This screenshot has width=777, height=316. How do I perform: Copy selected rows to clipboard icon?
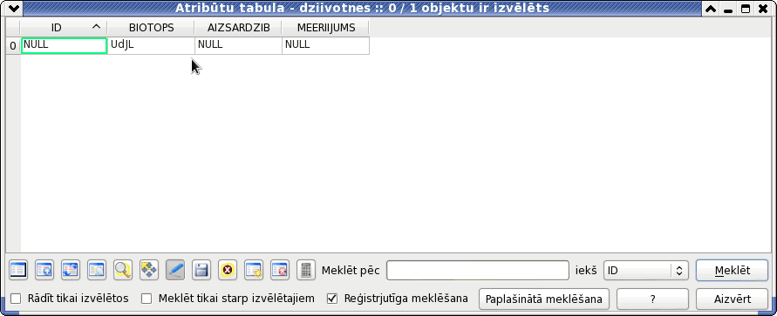(x=97, y=270)
